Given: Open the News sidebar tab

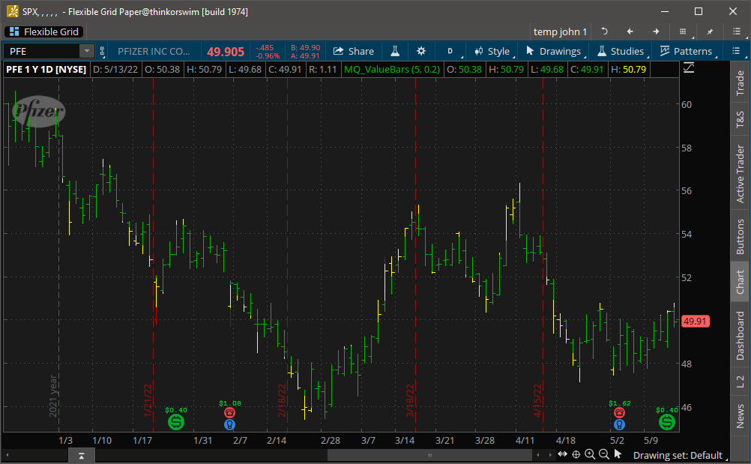Looking at the screenshot, I should (x=740, y=415).
